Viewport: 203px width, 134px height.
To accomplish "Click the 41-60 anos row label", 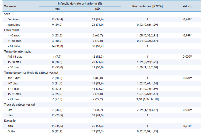I will click(x=15, y=41).
